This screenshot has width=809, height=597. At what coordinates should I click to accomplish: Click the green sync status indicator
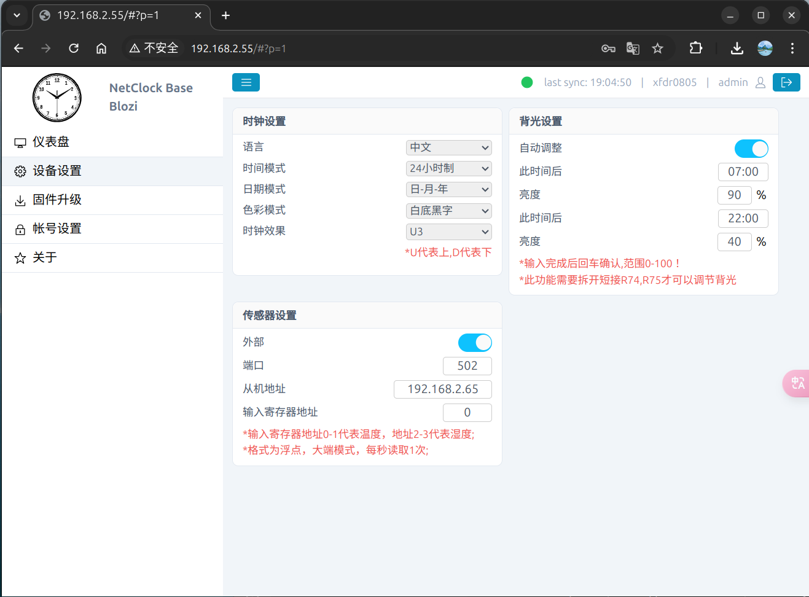click(x=527, y=82)
